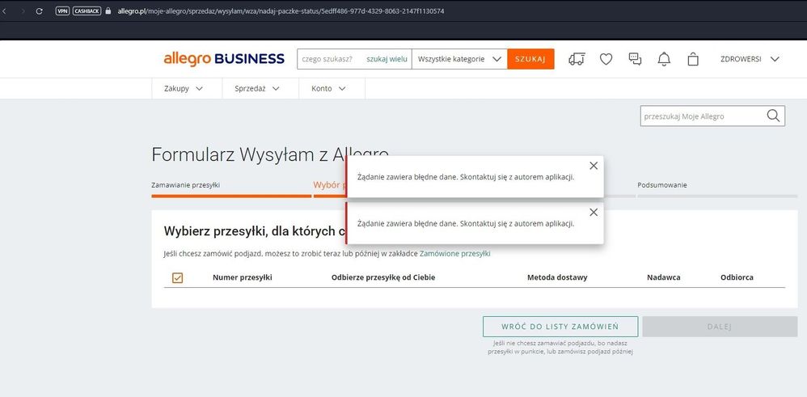The image size is (807, 397).
Task: Open shopping bag cart icon
Action: (693, 59)
